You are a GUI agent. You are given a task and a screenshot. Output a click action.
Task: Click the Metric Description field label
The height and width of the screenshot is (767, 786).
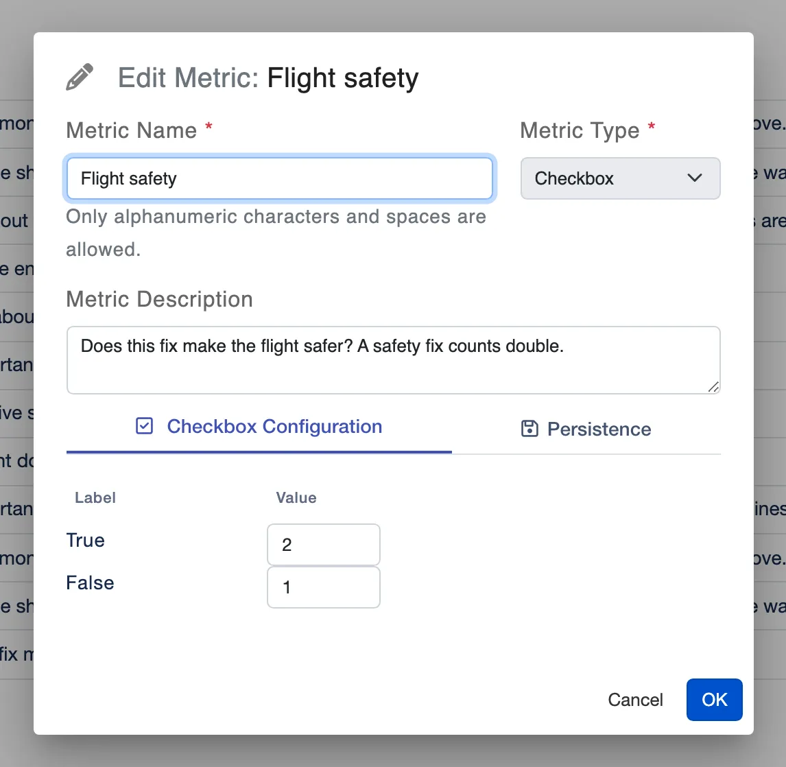(x=159, y=299)
